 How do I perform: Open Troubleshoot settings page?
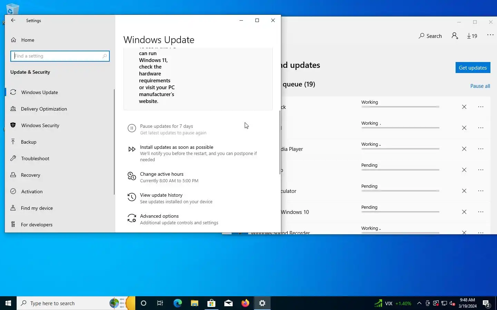pyautogui.click(x=60, y=158)
